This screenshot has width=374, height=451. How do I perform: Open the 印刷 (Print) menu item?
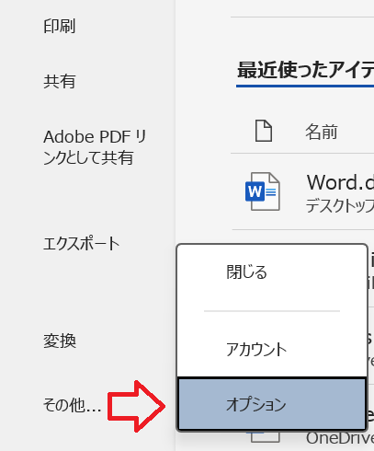click(59, 27)
